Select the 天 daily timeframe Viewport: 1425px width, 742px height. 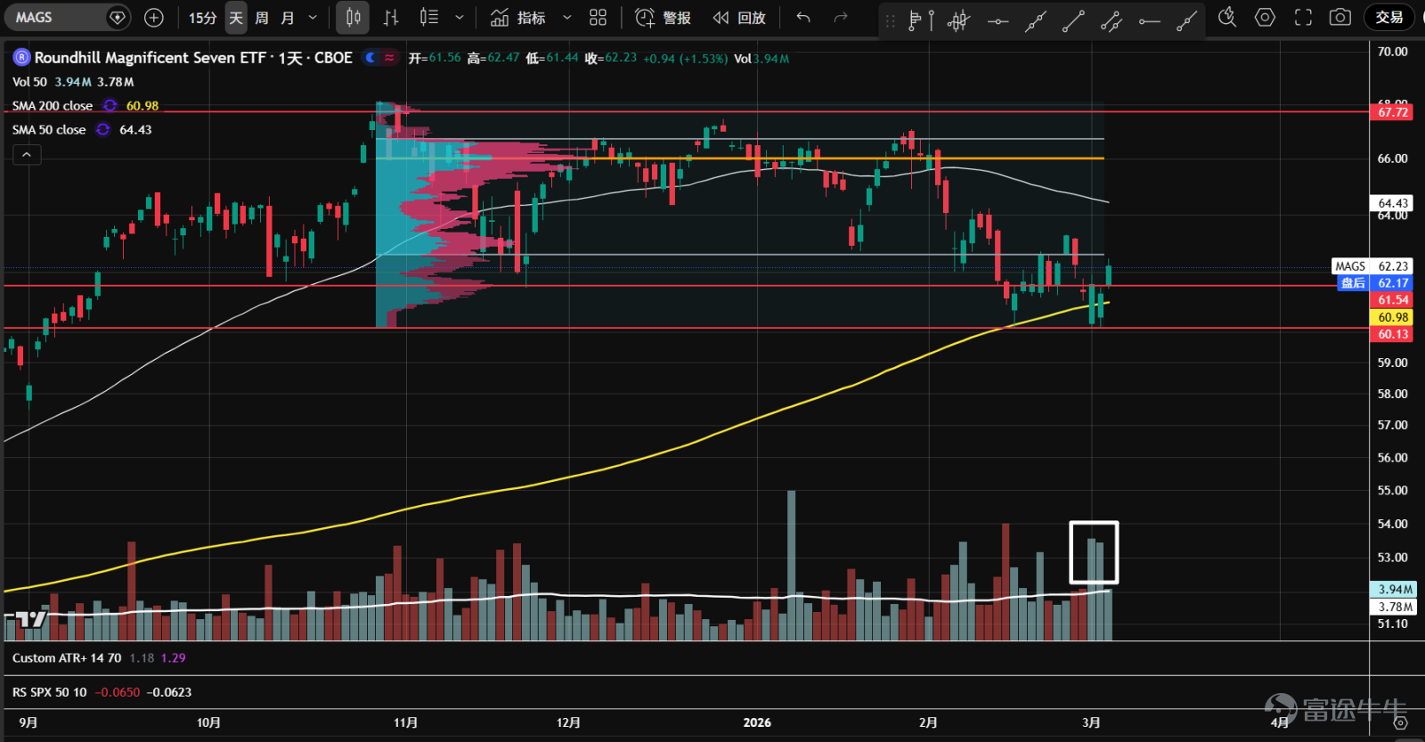(x=236, y=18)
